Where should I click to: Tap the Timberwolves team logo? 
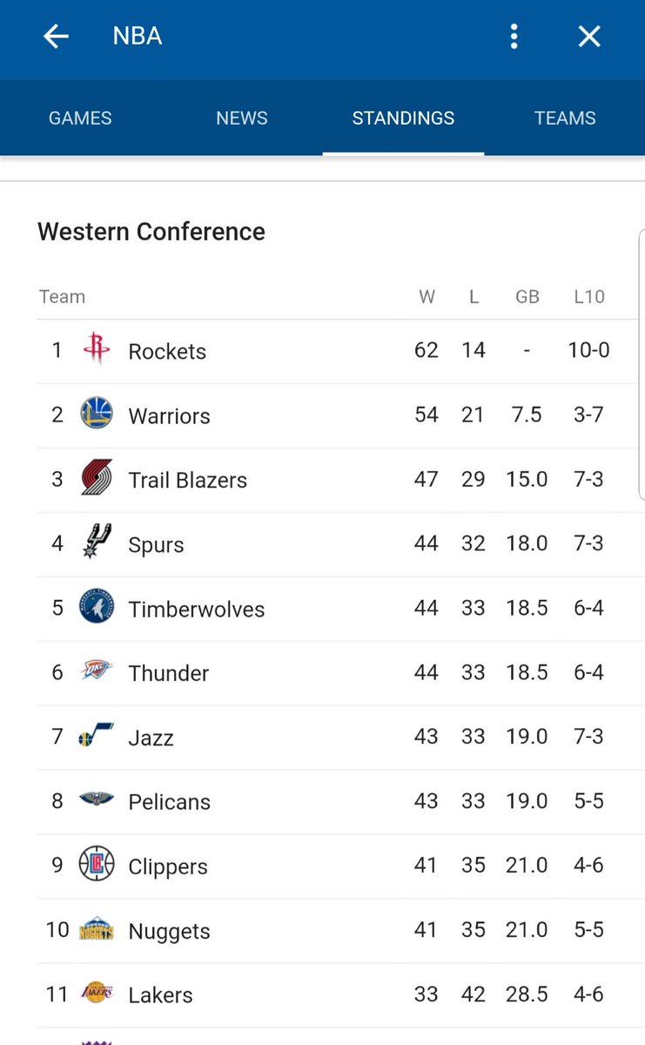pos(96,607)
